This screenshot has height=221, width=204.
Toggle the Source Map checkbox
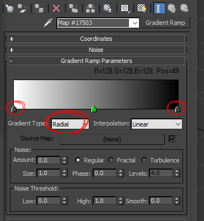[172, 139]
